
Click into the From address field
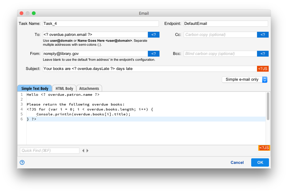[95, 54]
